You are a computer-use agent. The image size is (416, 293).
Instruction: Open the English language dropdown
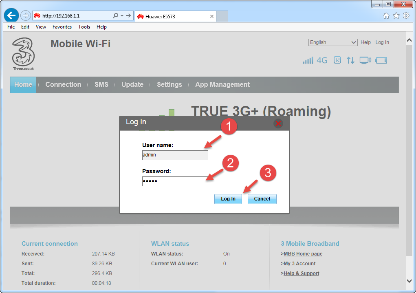coord(333,42)
